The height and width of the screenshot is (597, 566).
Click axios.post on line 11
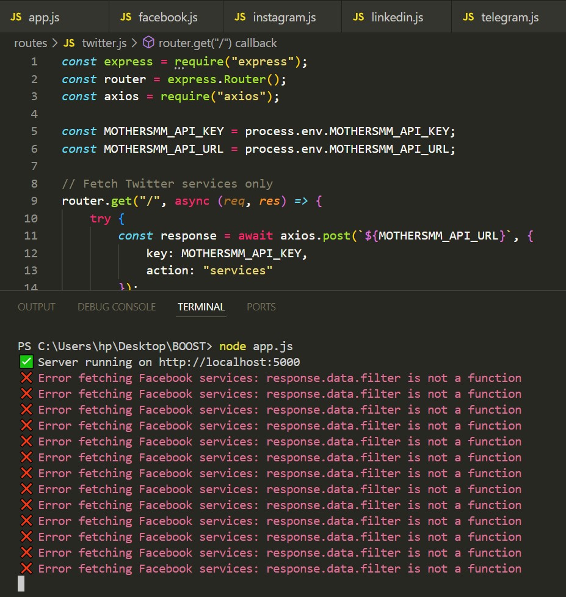(315, 236)
